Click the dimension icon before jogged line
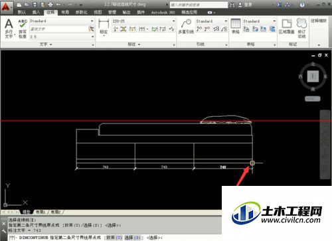 click(163, 29)
